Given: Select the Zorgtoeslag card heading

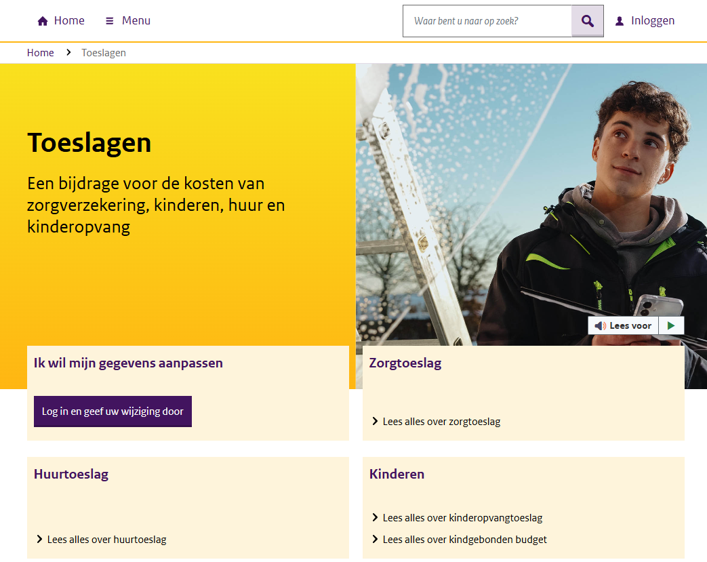Looking at the screenshot, I should pos(405,363).
